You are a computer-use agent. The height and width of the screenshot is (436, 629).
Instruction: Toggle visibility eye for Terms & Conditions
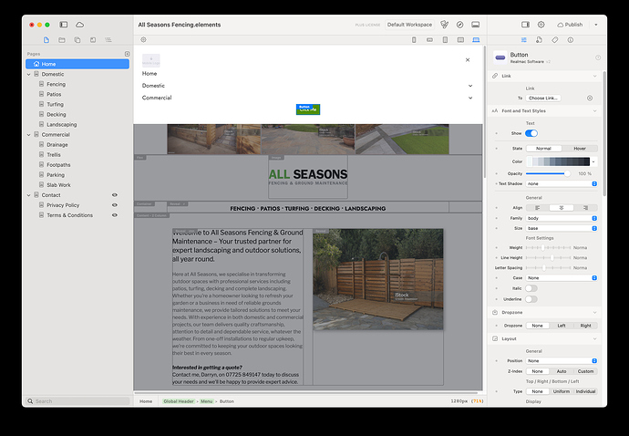pyautogui.click(x=115, y=215)
